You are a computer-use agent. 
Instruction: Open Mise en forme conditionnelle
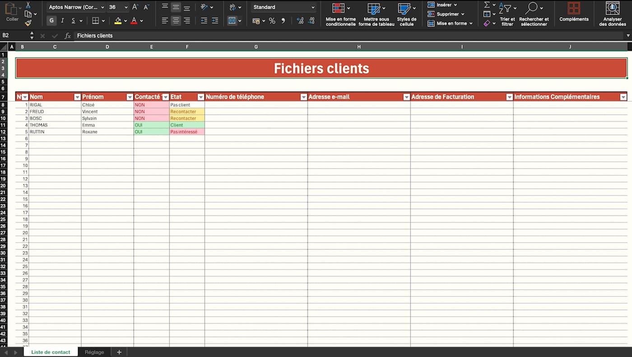pyautogui.click(x=340, y=14)
